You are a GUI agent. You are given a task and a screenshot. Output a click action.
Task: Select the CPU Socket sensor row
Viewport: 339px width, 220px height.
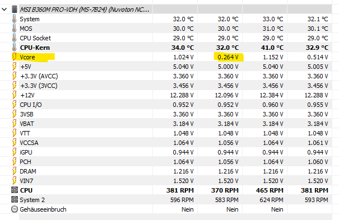[x=166, y=38]
